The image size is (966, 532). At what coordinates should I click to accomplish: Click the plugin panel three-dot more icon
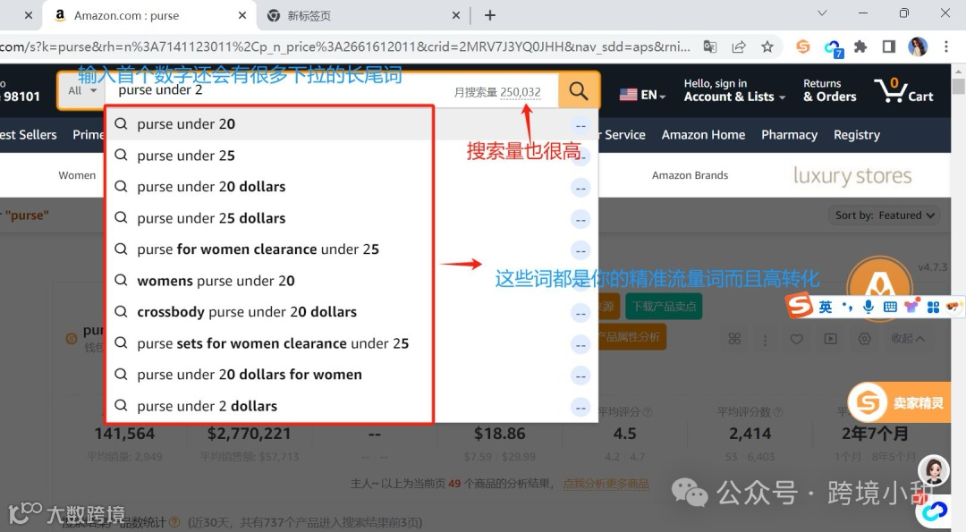coord(765,339)
